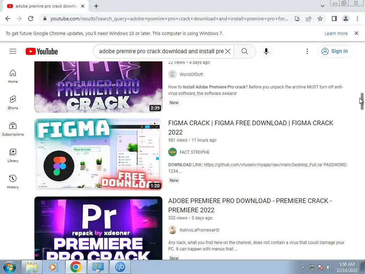365x274 pixels.
Task: Search with voice microphone
Action: pos(266,51)
